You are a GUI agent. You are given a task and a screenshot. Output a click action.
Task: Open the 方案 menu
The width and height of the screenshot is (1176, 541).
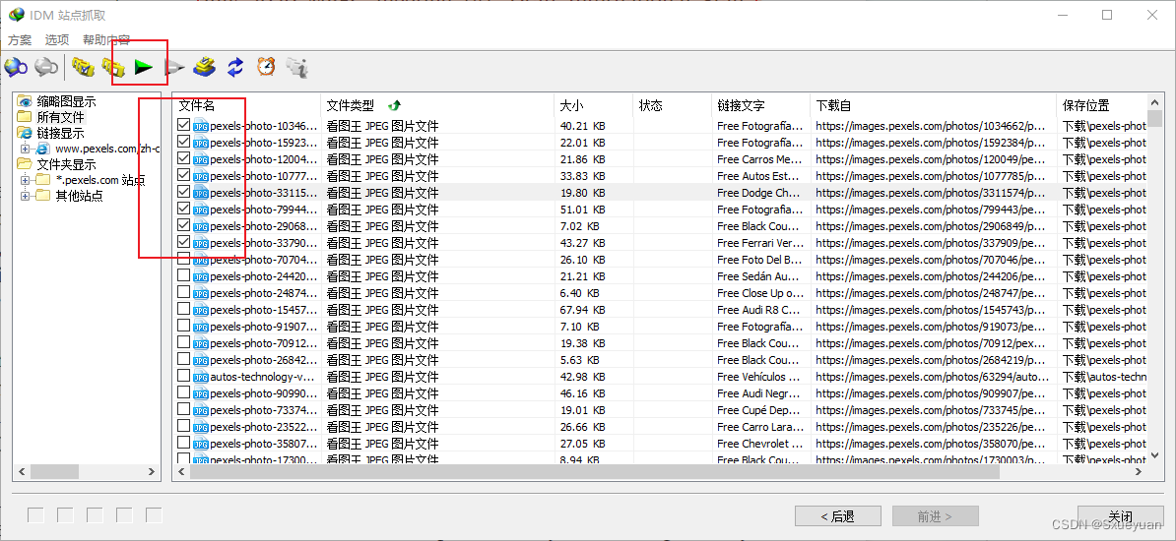21,39
